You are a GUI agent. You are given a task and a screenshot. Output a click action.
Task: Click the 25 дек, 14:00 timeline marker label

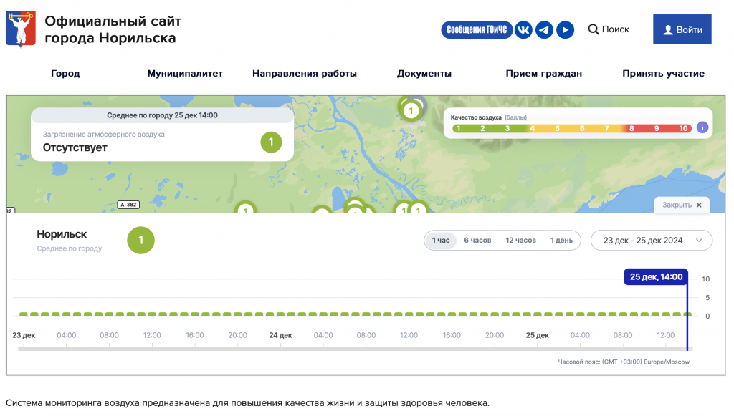656,276
